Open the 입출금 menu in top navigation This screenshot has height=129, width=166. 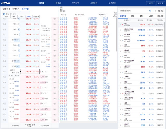tap(58, 3)
